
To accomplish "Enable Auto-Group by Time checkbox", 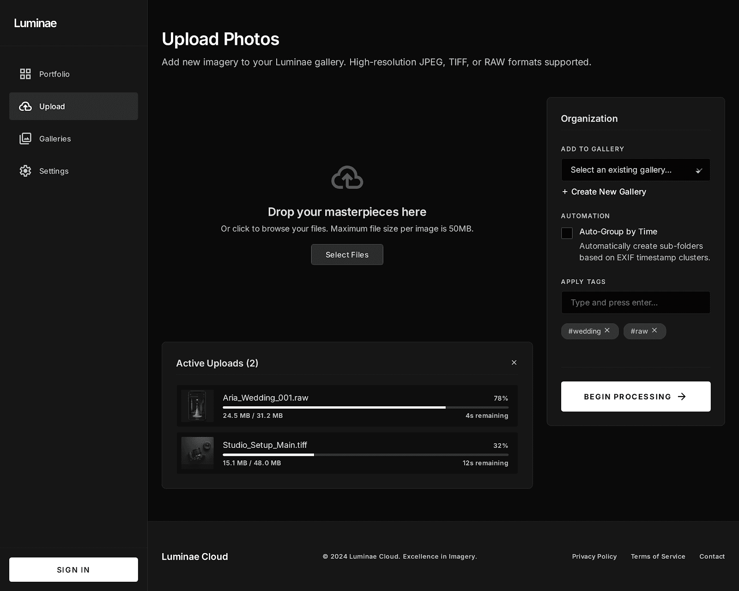I will point(567,233).
